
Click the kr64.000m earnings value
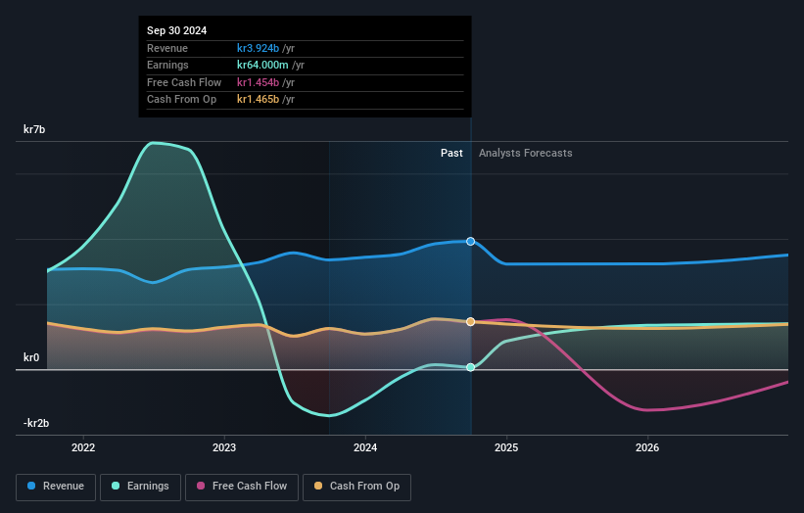[x=262, y=65]
